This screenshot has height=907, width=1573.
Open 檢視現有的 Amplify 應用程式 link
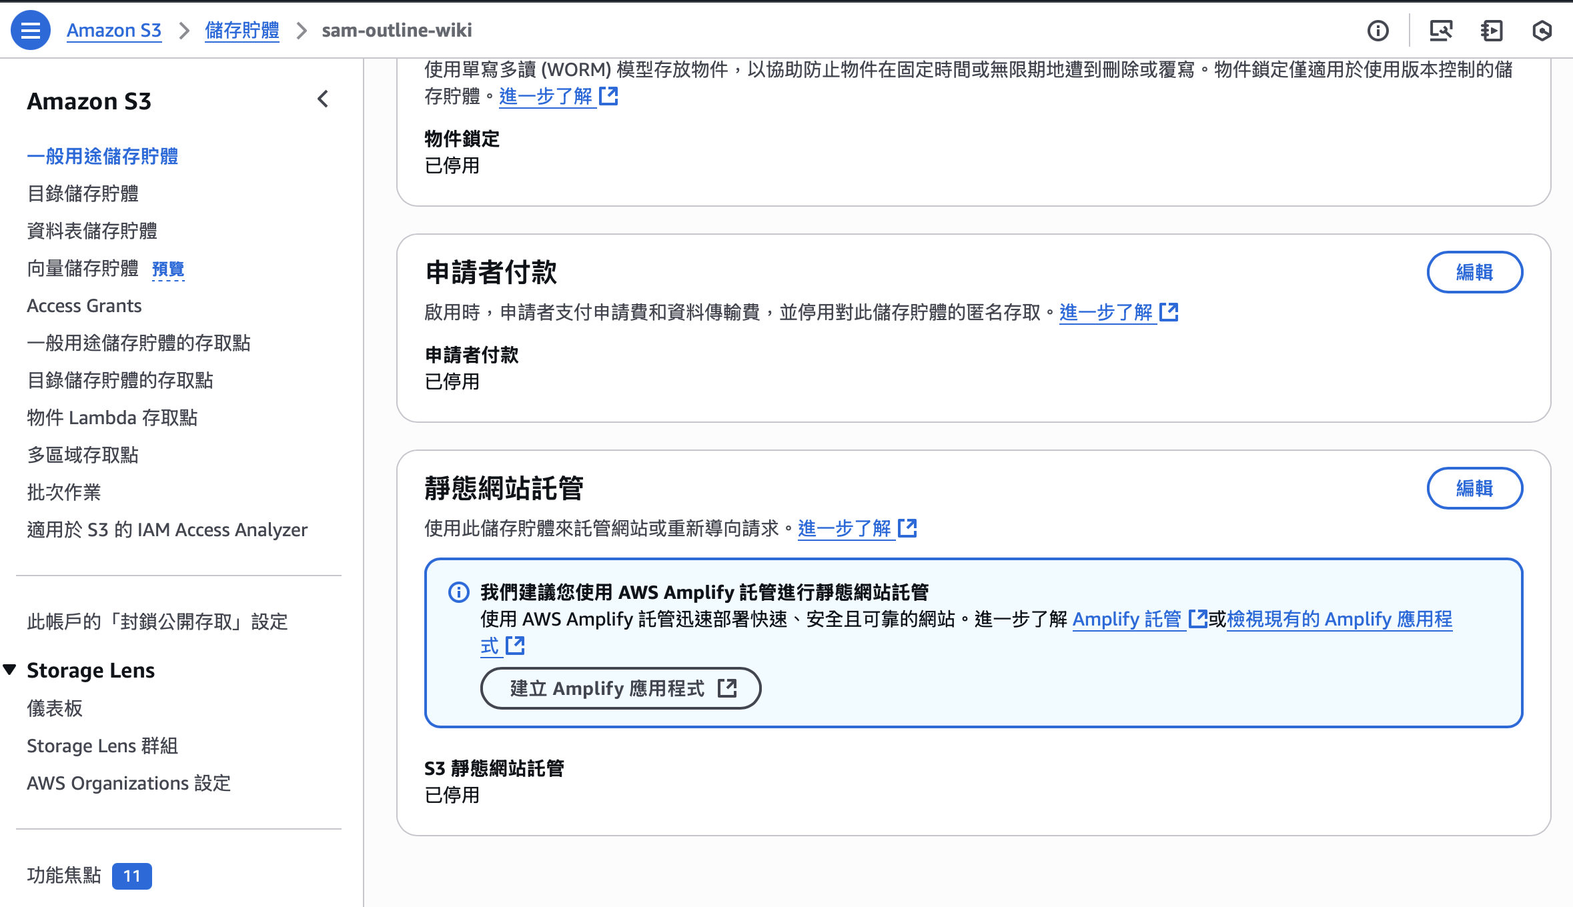(x=1339, y=619)
